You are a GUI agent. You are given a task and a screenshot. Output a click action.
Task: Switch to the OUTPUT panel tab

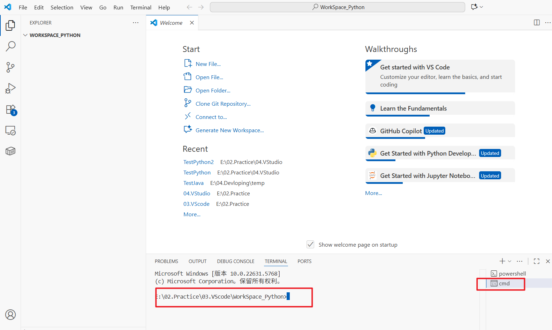(x=197, y=261)
